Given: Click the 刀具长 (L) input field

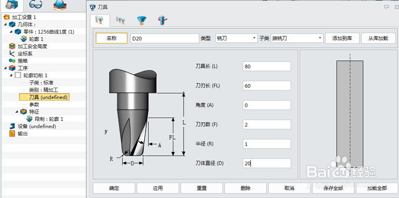Looking at the screenshot, I should click(x=267, y=66).
